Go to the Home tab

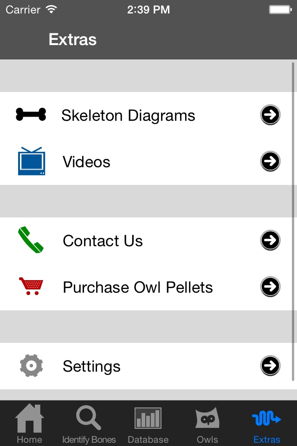(29, 424)
